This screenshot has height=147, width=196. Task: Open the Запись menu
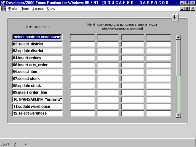point(38,9)
